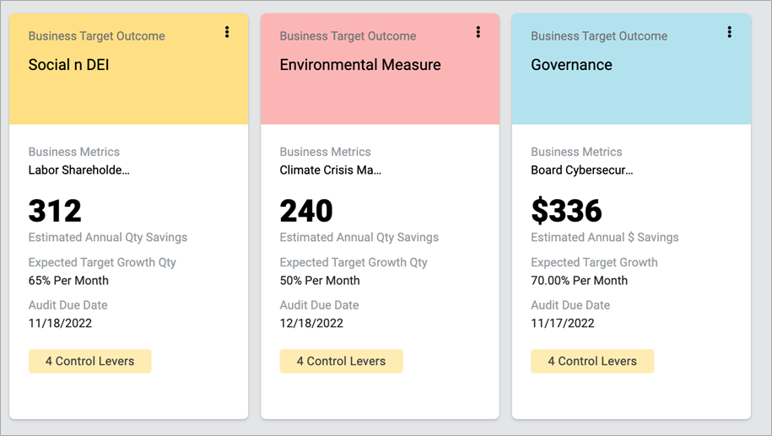Click the 4 Control Levers badge on Social n DEI

89,361
